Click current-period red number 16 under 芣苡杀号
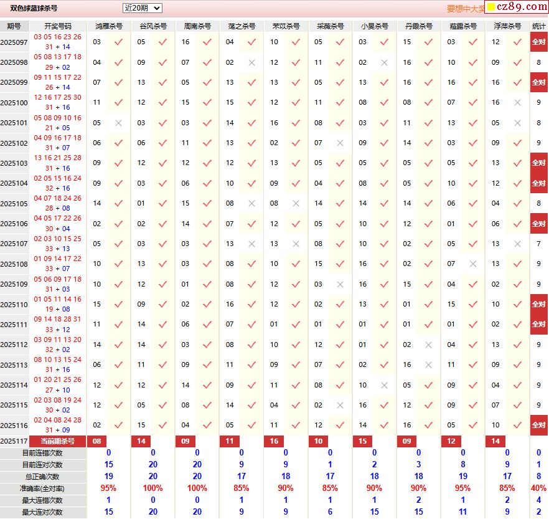The height and width of the screenshot is (519, 549). point(274,441)
